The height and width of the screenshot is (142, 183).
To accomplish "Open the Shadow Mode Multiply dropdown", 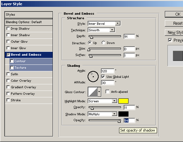I will (x=102, y=114).
